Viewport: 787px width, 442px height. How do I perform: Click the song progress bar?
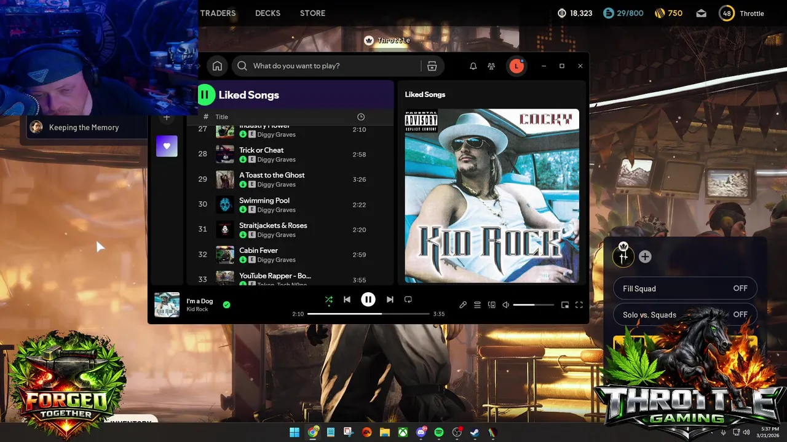[368, 314]
